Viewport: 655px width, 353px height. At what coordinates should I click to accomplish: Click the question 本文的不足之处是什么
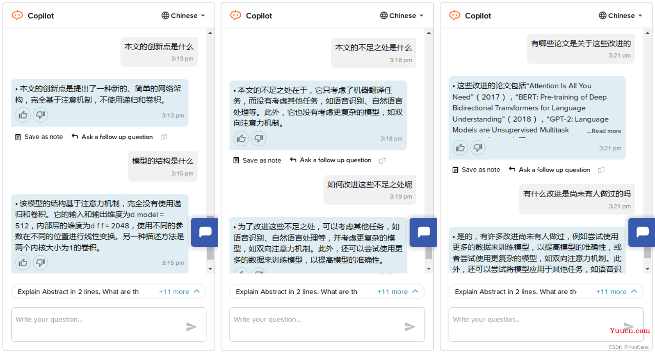(x=373, y=48)
